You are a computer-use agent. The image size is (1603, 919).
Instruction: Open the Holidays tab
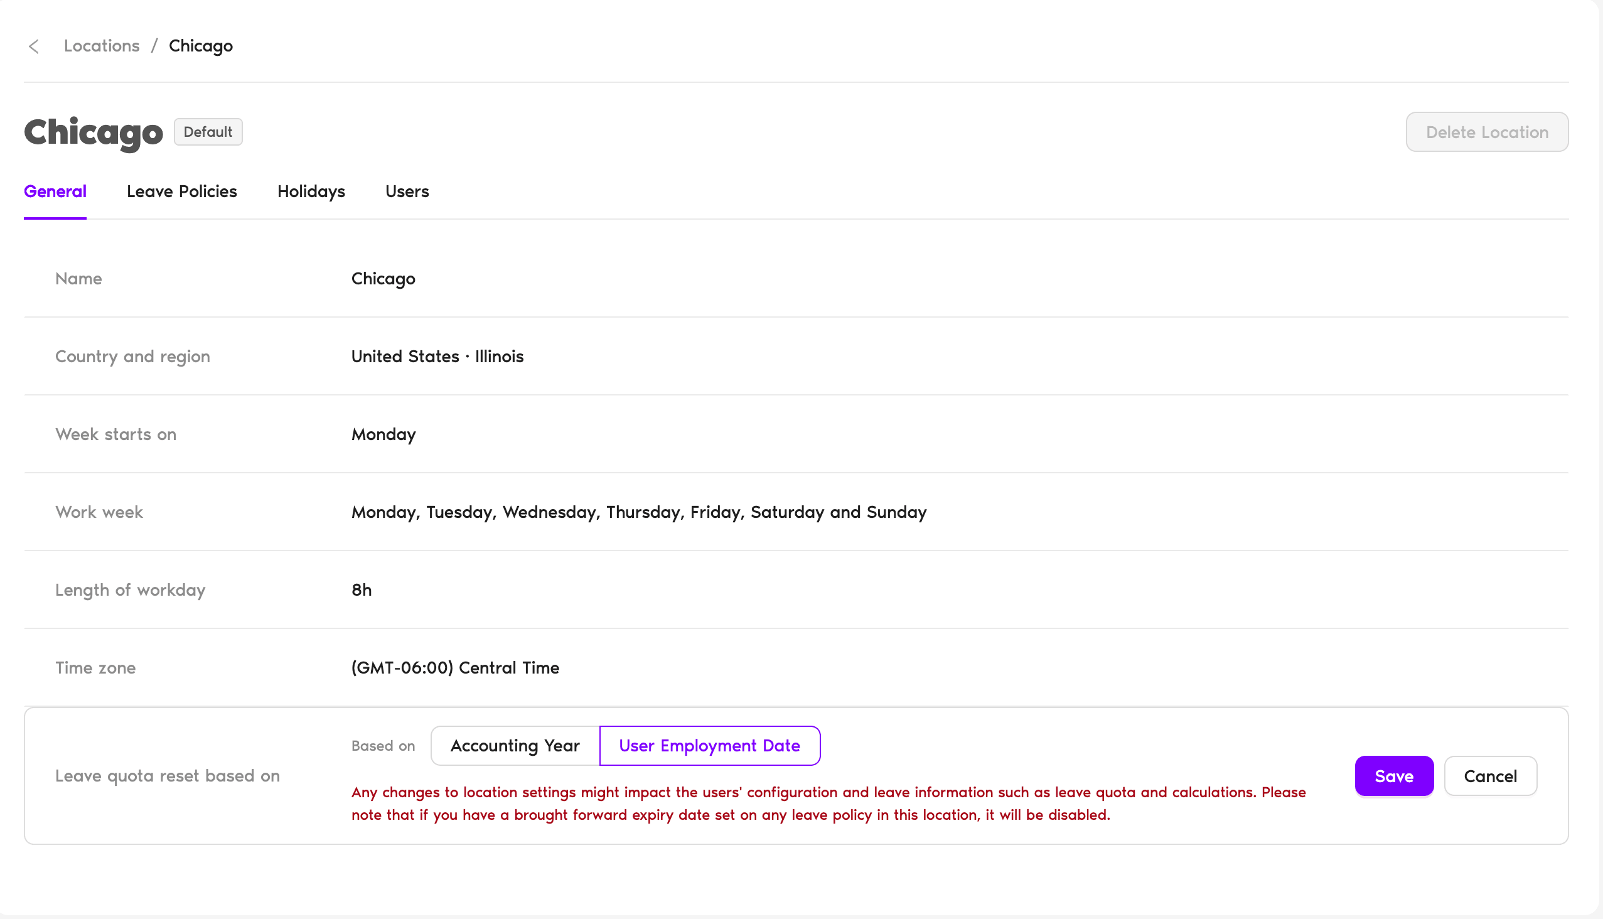click(x=311, y=191)
